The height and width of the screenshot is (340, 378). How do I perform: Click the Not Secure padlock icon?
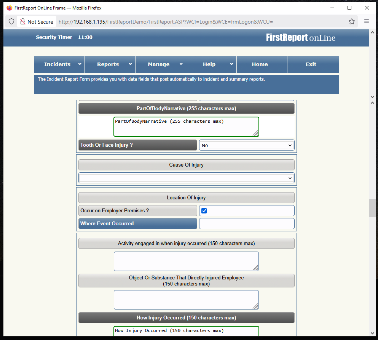click(23, 22)
